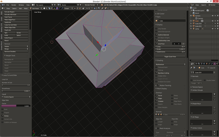Image resolution: width=219 pixels, height=137 pixels.
Task: Uncheck the Clamp option in Loop Cut
Action: [x=3, y=116]
